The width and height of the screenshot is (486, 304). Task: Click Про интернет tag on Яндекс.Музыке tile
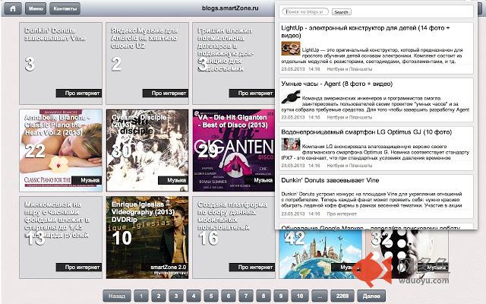(166, 93)
